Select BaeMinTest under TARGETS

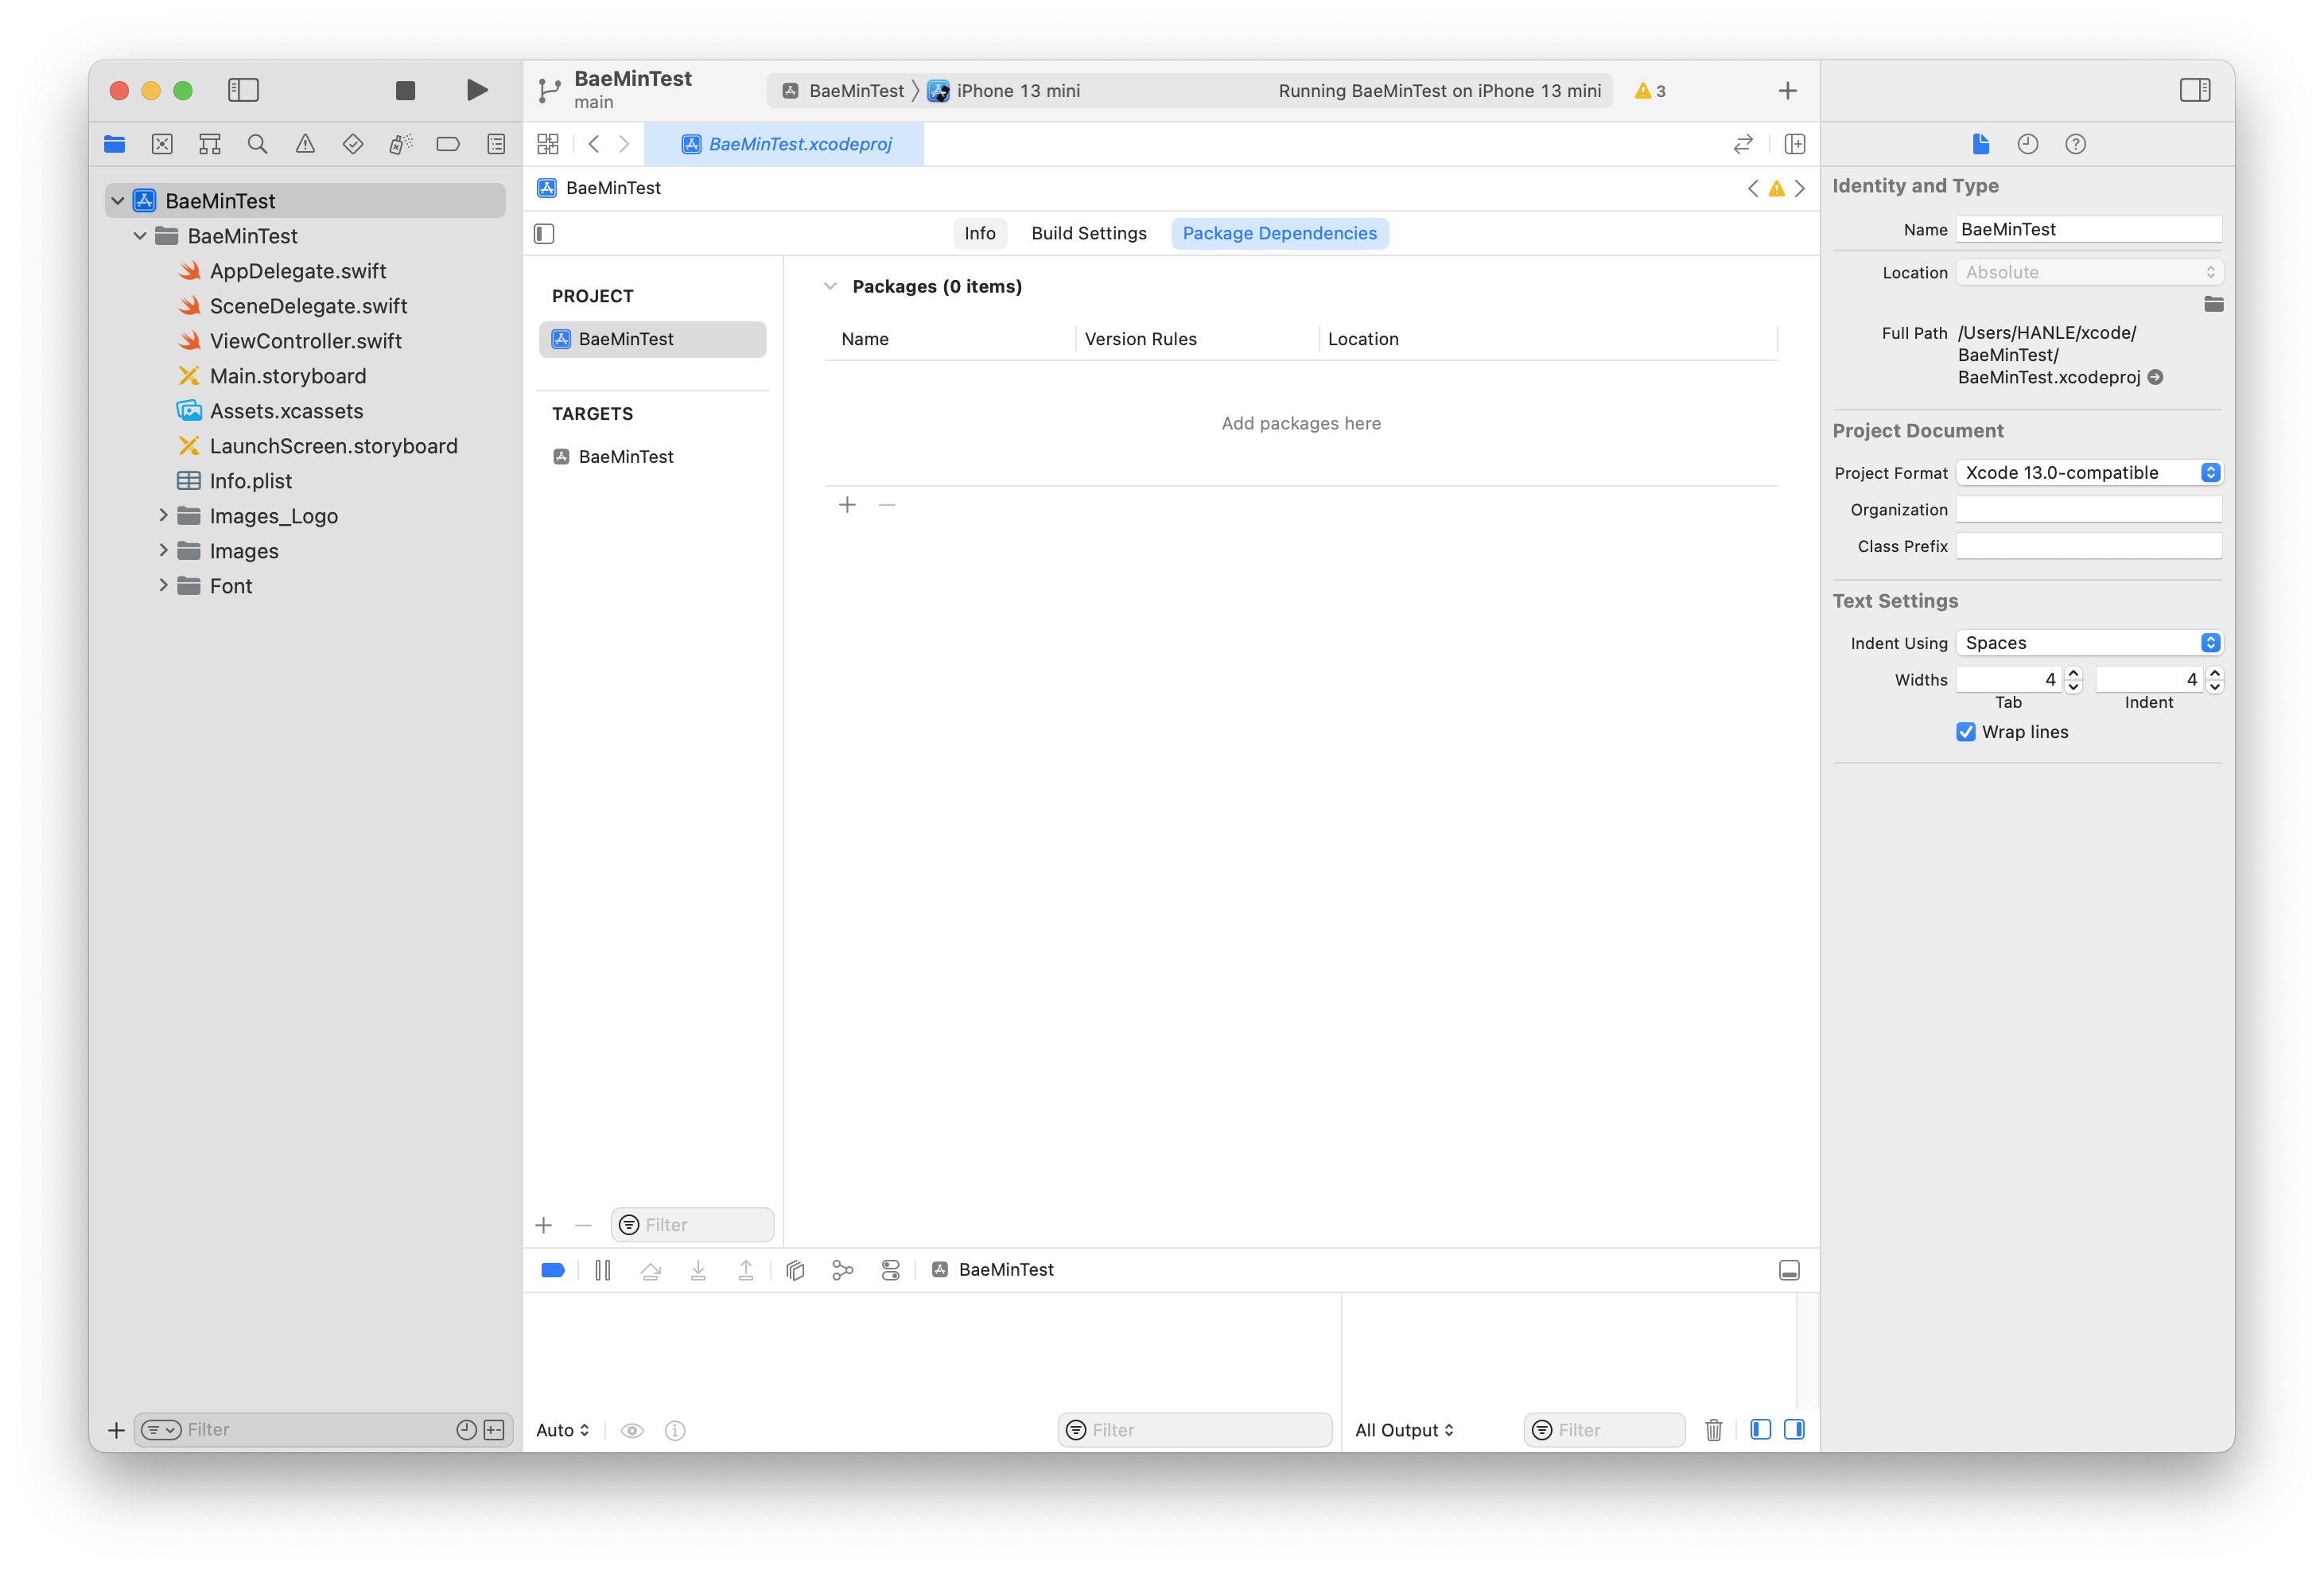[x=626, y=457]
